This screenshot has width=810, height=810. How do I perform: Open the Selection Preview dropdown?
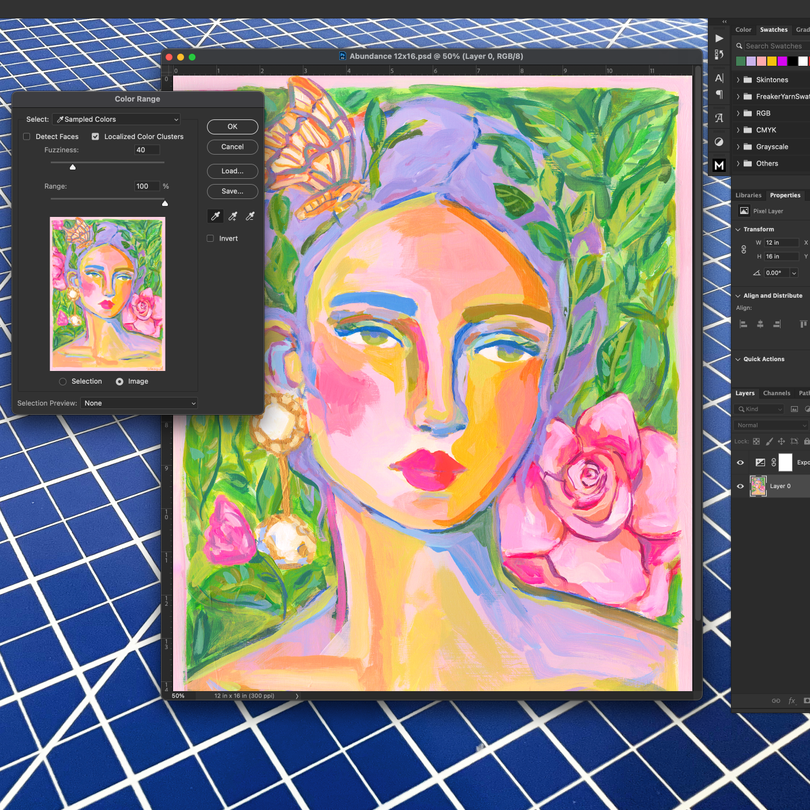pos(139,403)
